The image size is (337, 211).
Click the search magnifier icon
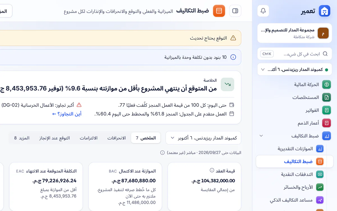325,54
